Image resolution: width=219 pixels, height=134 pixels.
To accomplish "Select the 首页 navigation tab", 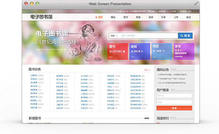I will point(100,17).
